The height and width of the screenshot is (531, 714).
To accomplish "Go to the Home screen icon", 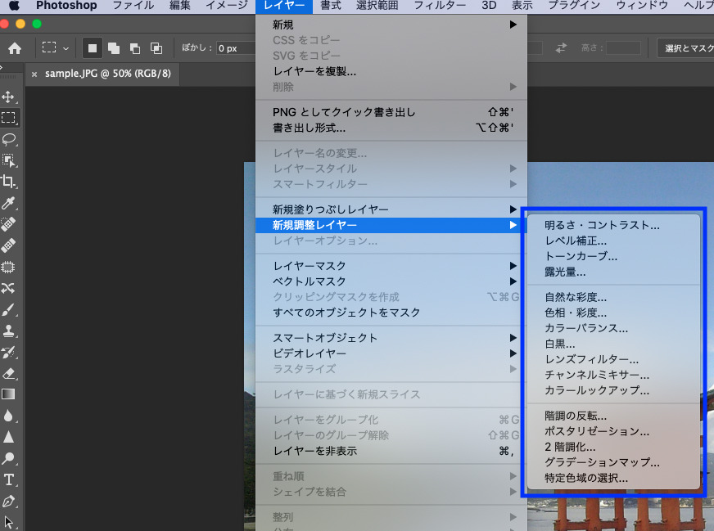I will tap(15, 48).
